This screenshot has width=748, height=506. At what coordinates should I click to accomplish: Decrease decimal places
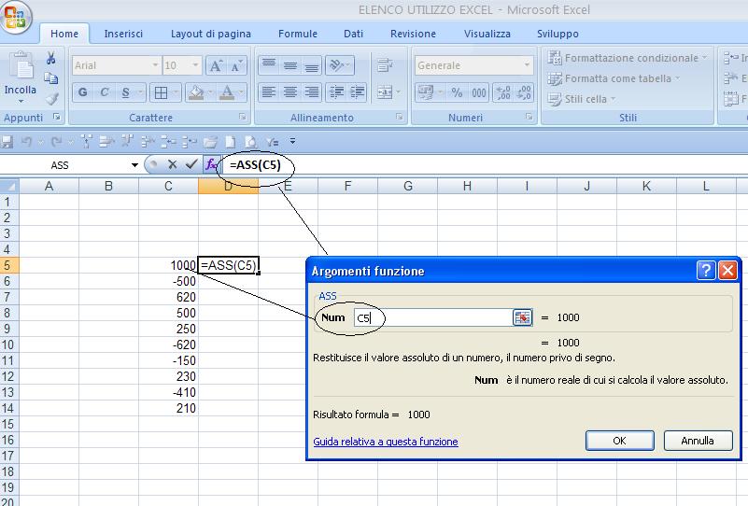[x=524, y=92]
